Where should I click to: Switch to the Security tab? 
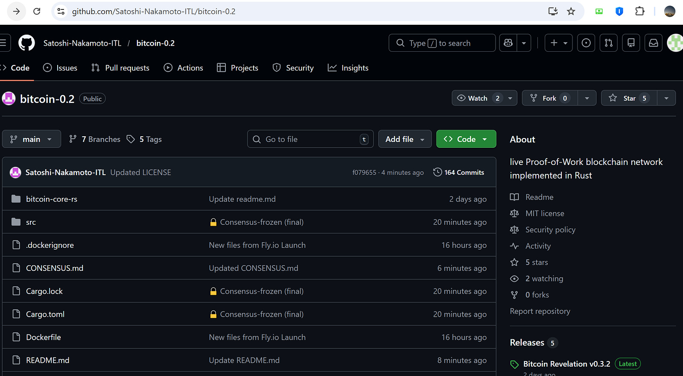pyautogui.click(x=293, y=68)
